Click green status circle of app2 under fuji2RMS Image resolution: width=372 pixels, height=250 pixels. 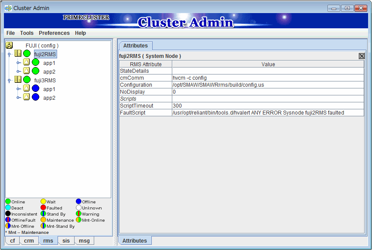click(36, 71)
